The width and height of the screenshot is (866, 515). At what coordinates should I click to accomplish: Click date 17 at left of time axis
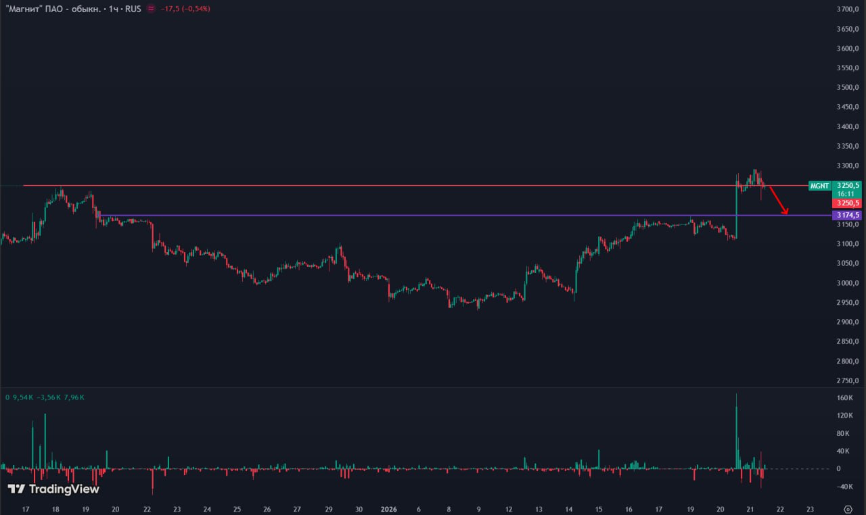pyautogui.click(x=25, y=509)
